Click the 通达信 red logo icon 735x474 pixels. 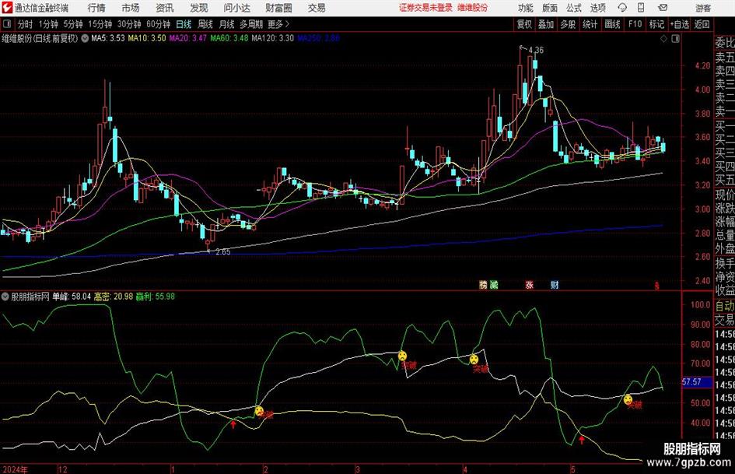(x=7, y=8)
